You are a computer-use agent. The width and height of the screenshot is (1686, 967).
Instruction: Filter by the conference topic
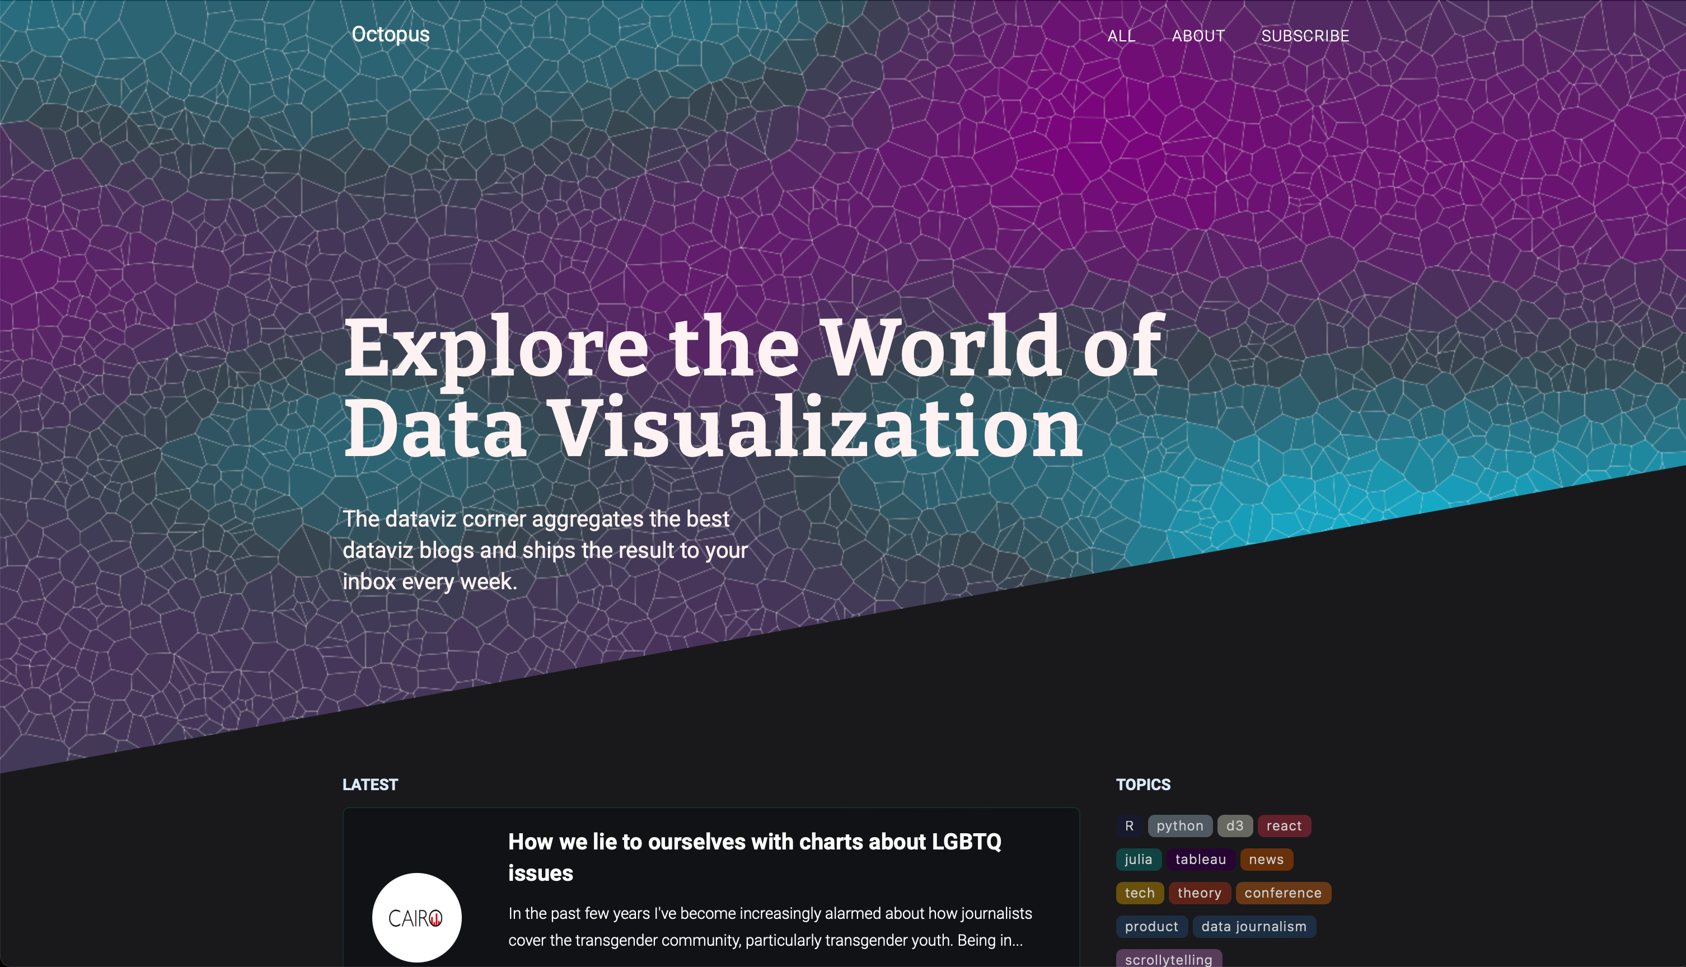[1283, 893]
